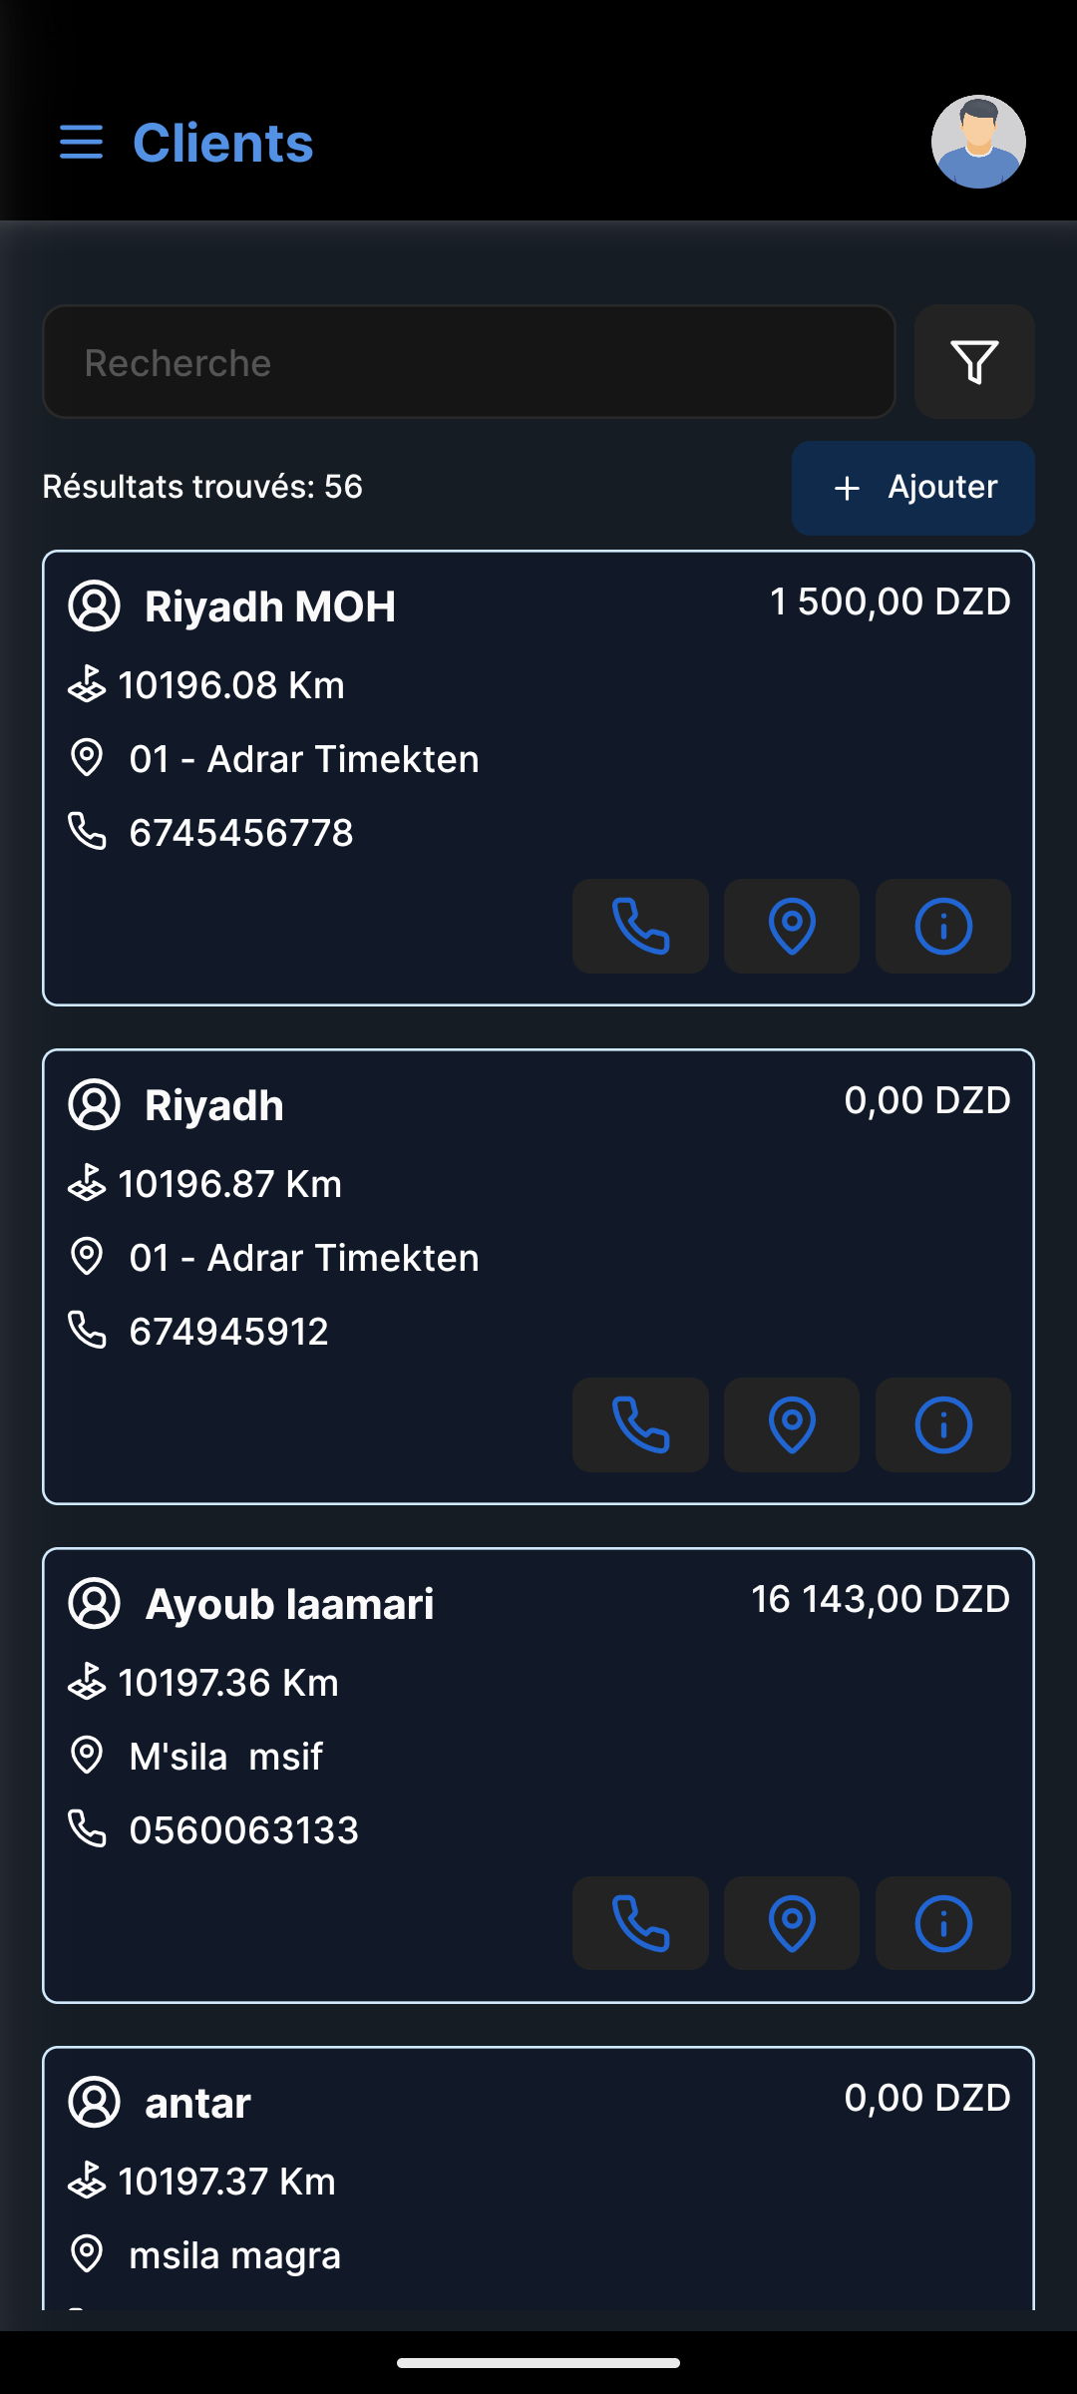The height and width of the screenshot is (2394, 1077).
Task: Tap the Clients page title
Action: click(222, 143)
